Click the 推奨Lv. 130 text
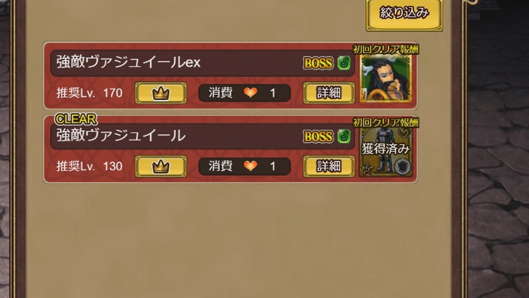The width and height of the screenshot is (529, 298). [x=89, y=166]
